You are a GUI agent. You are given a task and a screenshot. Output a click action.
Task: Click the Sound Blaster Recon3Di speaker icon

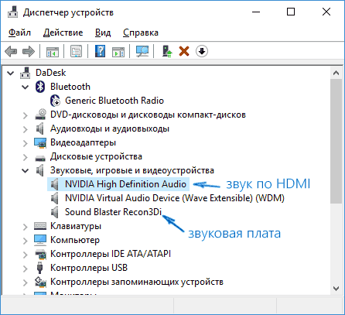coord(54,212)
